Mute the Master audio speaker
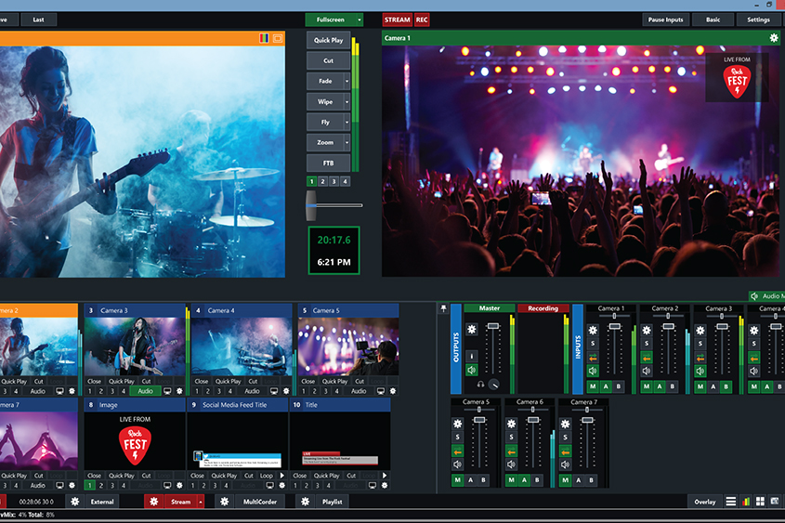 [x=471, y=371]
